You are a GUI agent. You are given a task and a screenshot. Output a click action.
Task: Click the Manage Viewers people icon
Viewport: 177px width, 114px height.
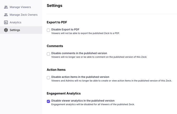(x=6, y=7)
